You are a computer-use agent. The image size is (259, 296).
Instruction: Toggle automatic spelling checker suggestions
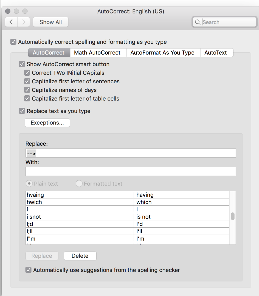(28, 270)
